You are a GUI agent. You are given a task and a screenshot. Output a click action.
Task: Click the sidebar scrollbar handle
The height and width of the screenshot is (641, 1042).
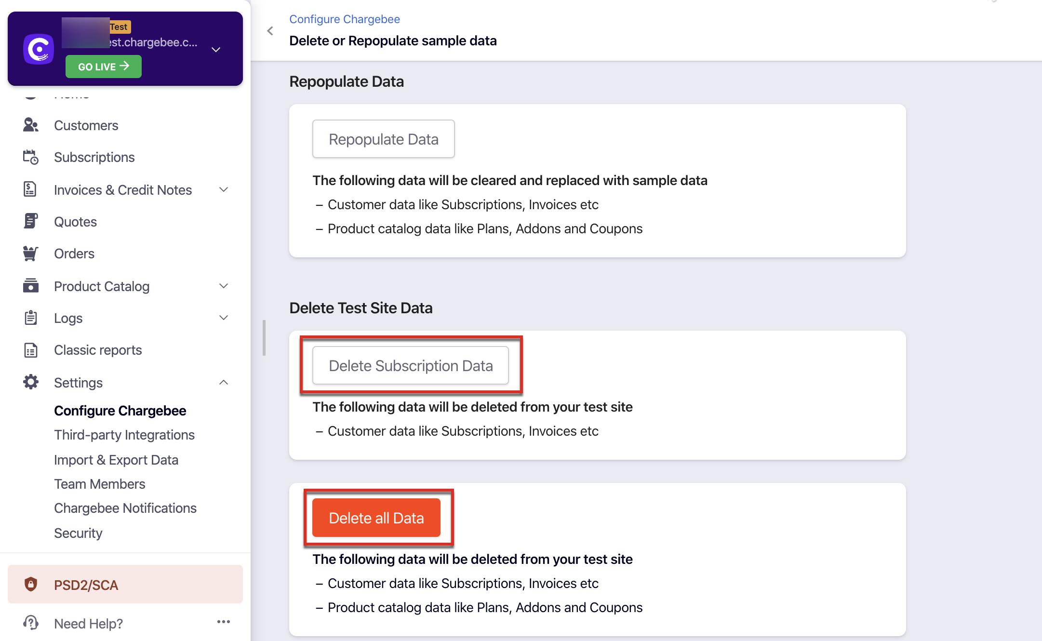(x=264, y=338)
